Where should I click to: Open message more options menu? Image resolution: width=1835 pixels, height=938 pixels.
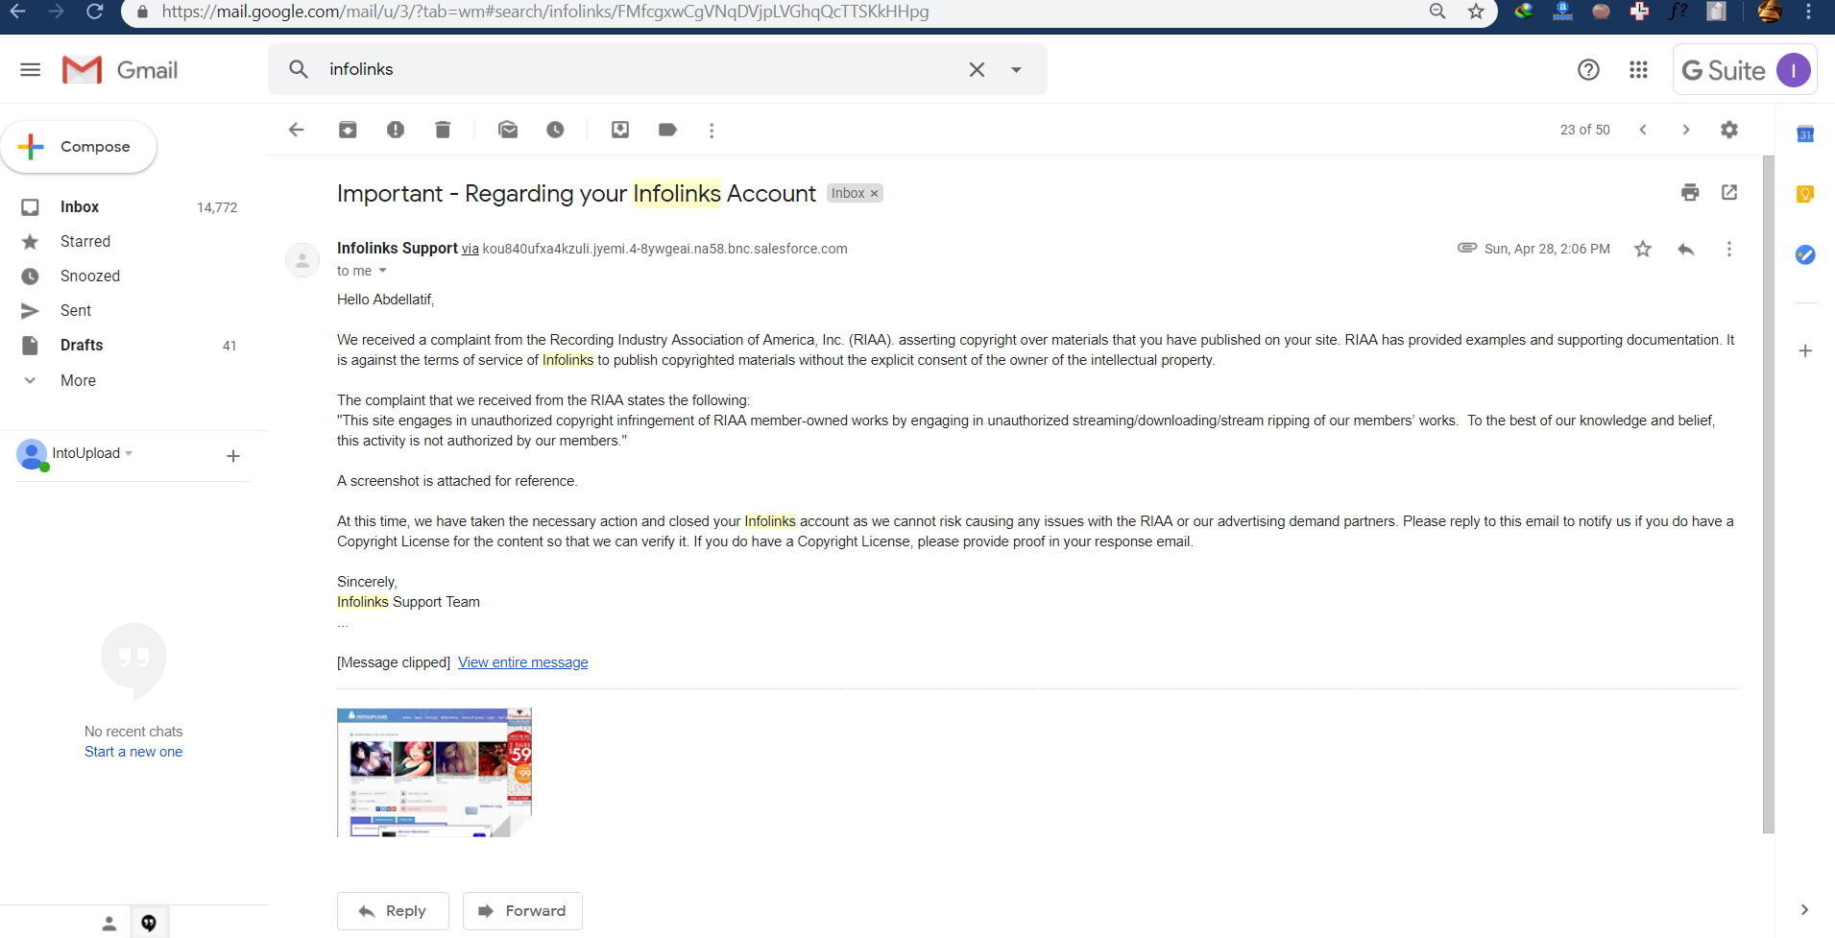click(1728, 249)
